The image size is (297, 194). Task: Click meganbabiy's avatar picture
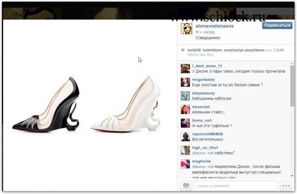[185, 82]
